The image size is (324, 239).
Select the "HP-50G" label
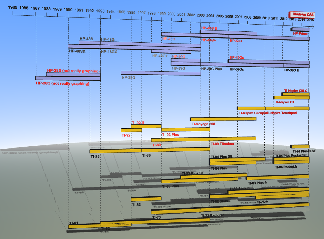pyautogui.click(x=236, y=41)
